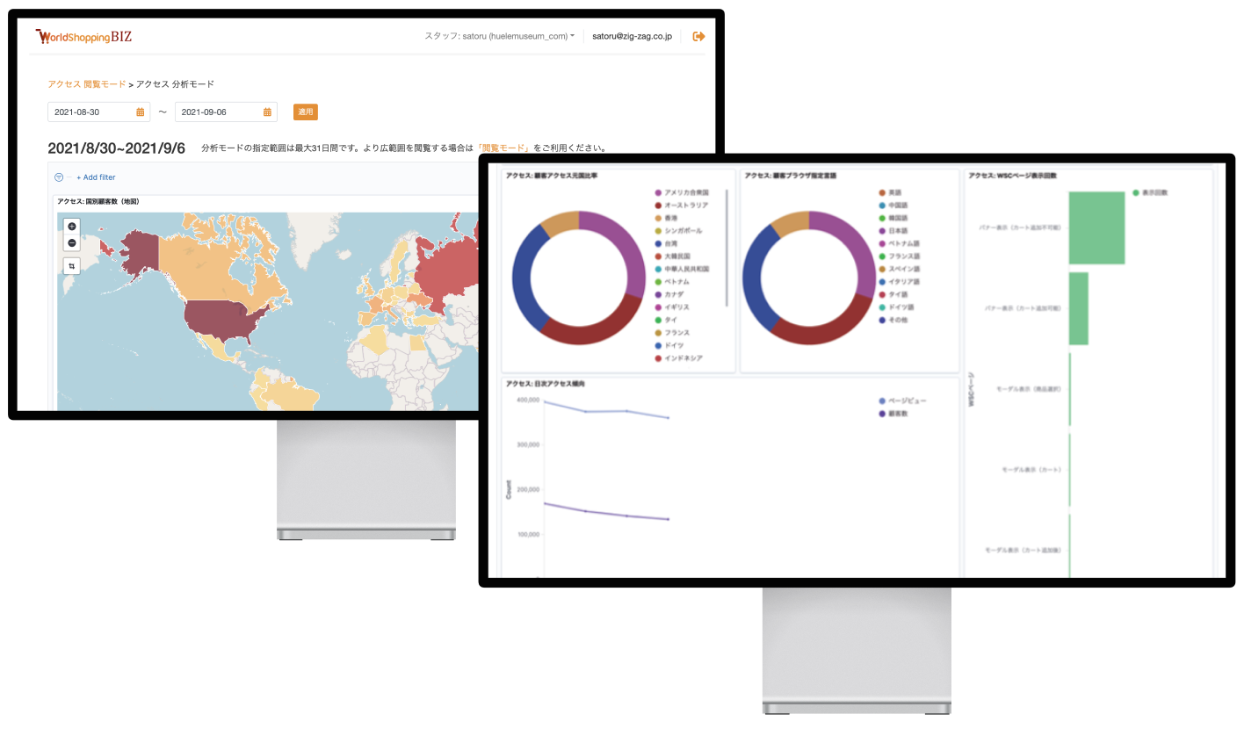Click satoru@zig-zag.co.jp account text
Screen dimensions: 1244x729
(x=632, y=36)
